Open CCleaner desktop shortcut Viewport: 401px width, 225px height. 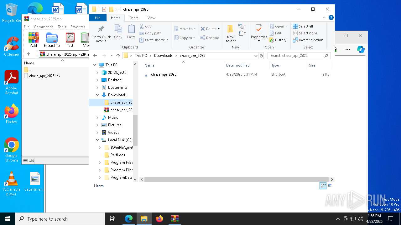[11, 47]
